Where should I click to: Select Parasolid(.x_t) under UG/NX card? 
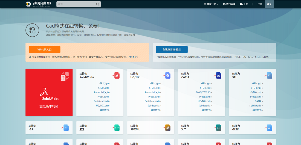153,92
